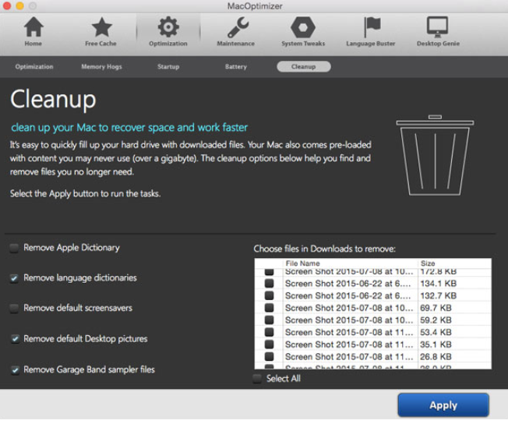Image resolution: width=508 pixels, height=424 pixels.
Task: Open Desktop Genie monitor icon
Action: 437,28
